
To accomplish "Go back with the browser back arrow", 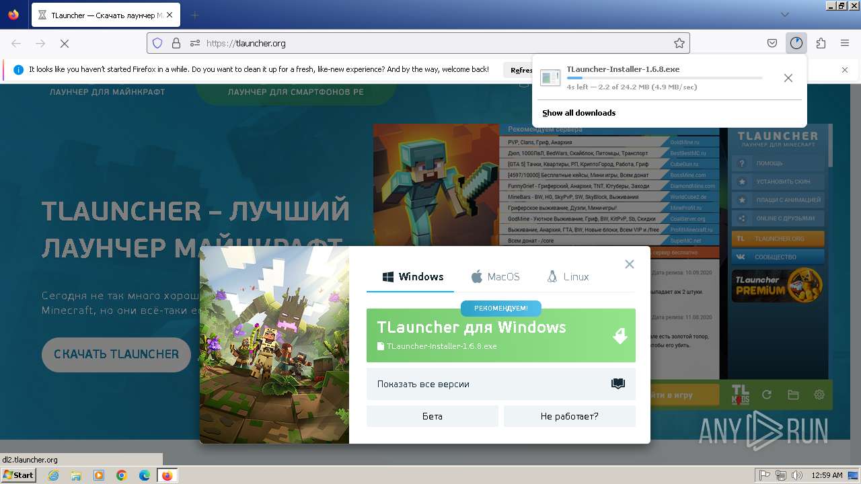I will 16,43.
